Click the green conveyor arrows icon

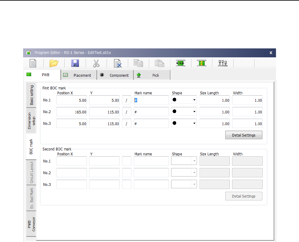click(180, 63)
